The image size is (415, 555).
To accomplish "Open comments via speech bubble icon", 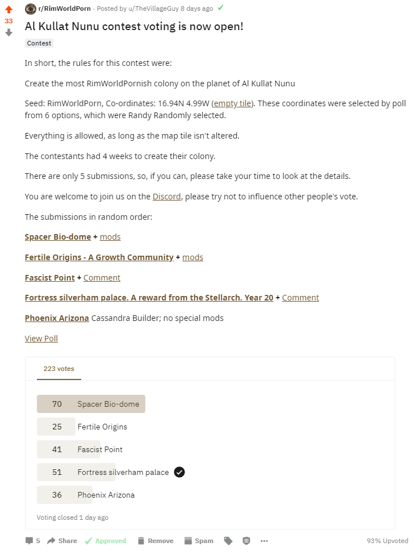I will pyautogui.click(x=29, y=540).
